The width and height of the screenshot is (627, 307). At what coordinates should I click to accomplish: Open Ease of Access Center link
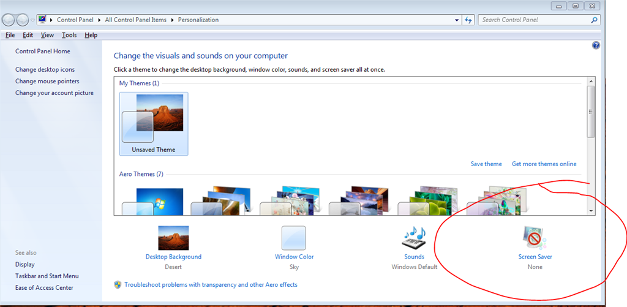[44, 288]
